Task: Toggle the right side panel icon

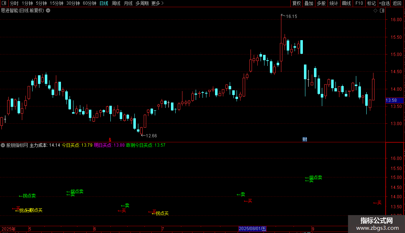Action: 382,11
